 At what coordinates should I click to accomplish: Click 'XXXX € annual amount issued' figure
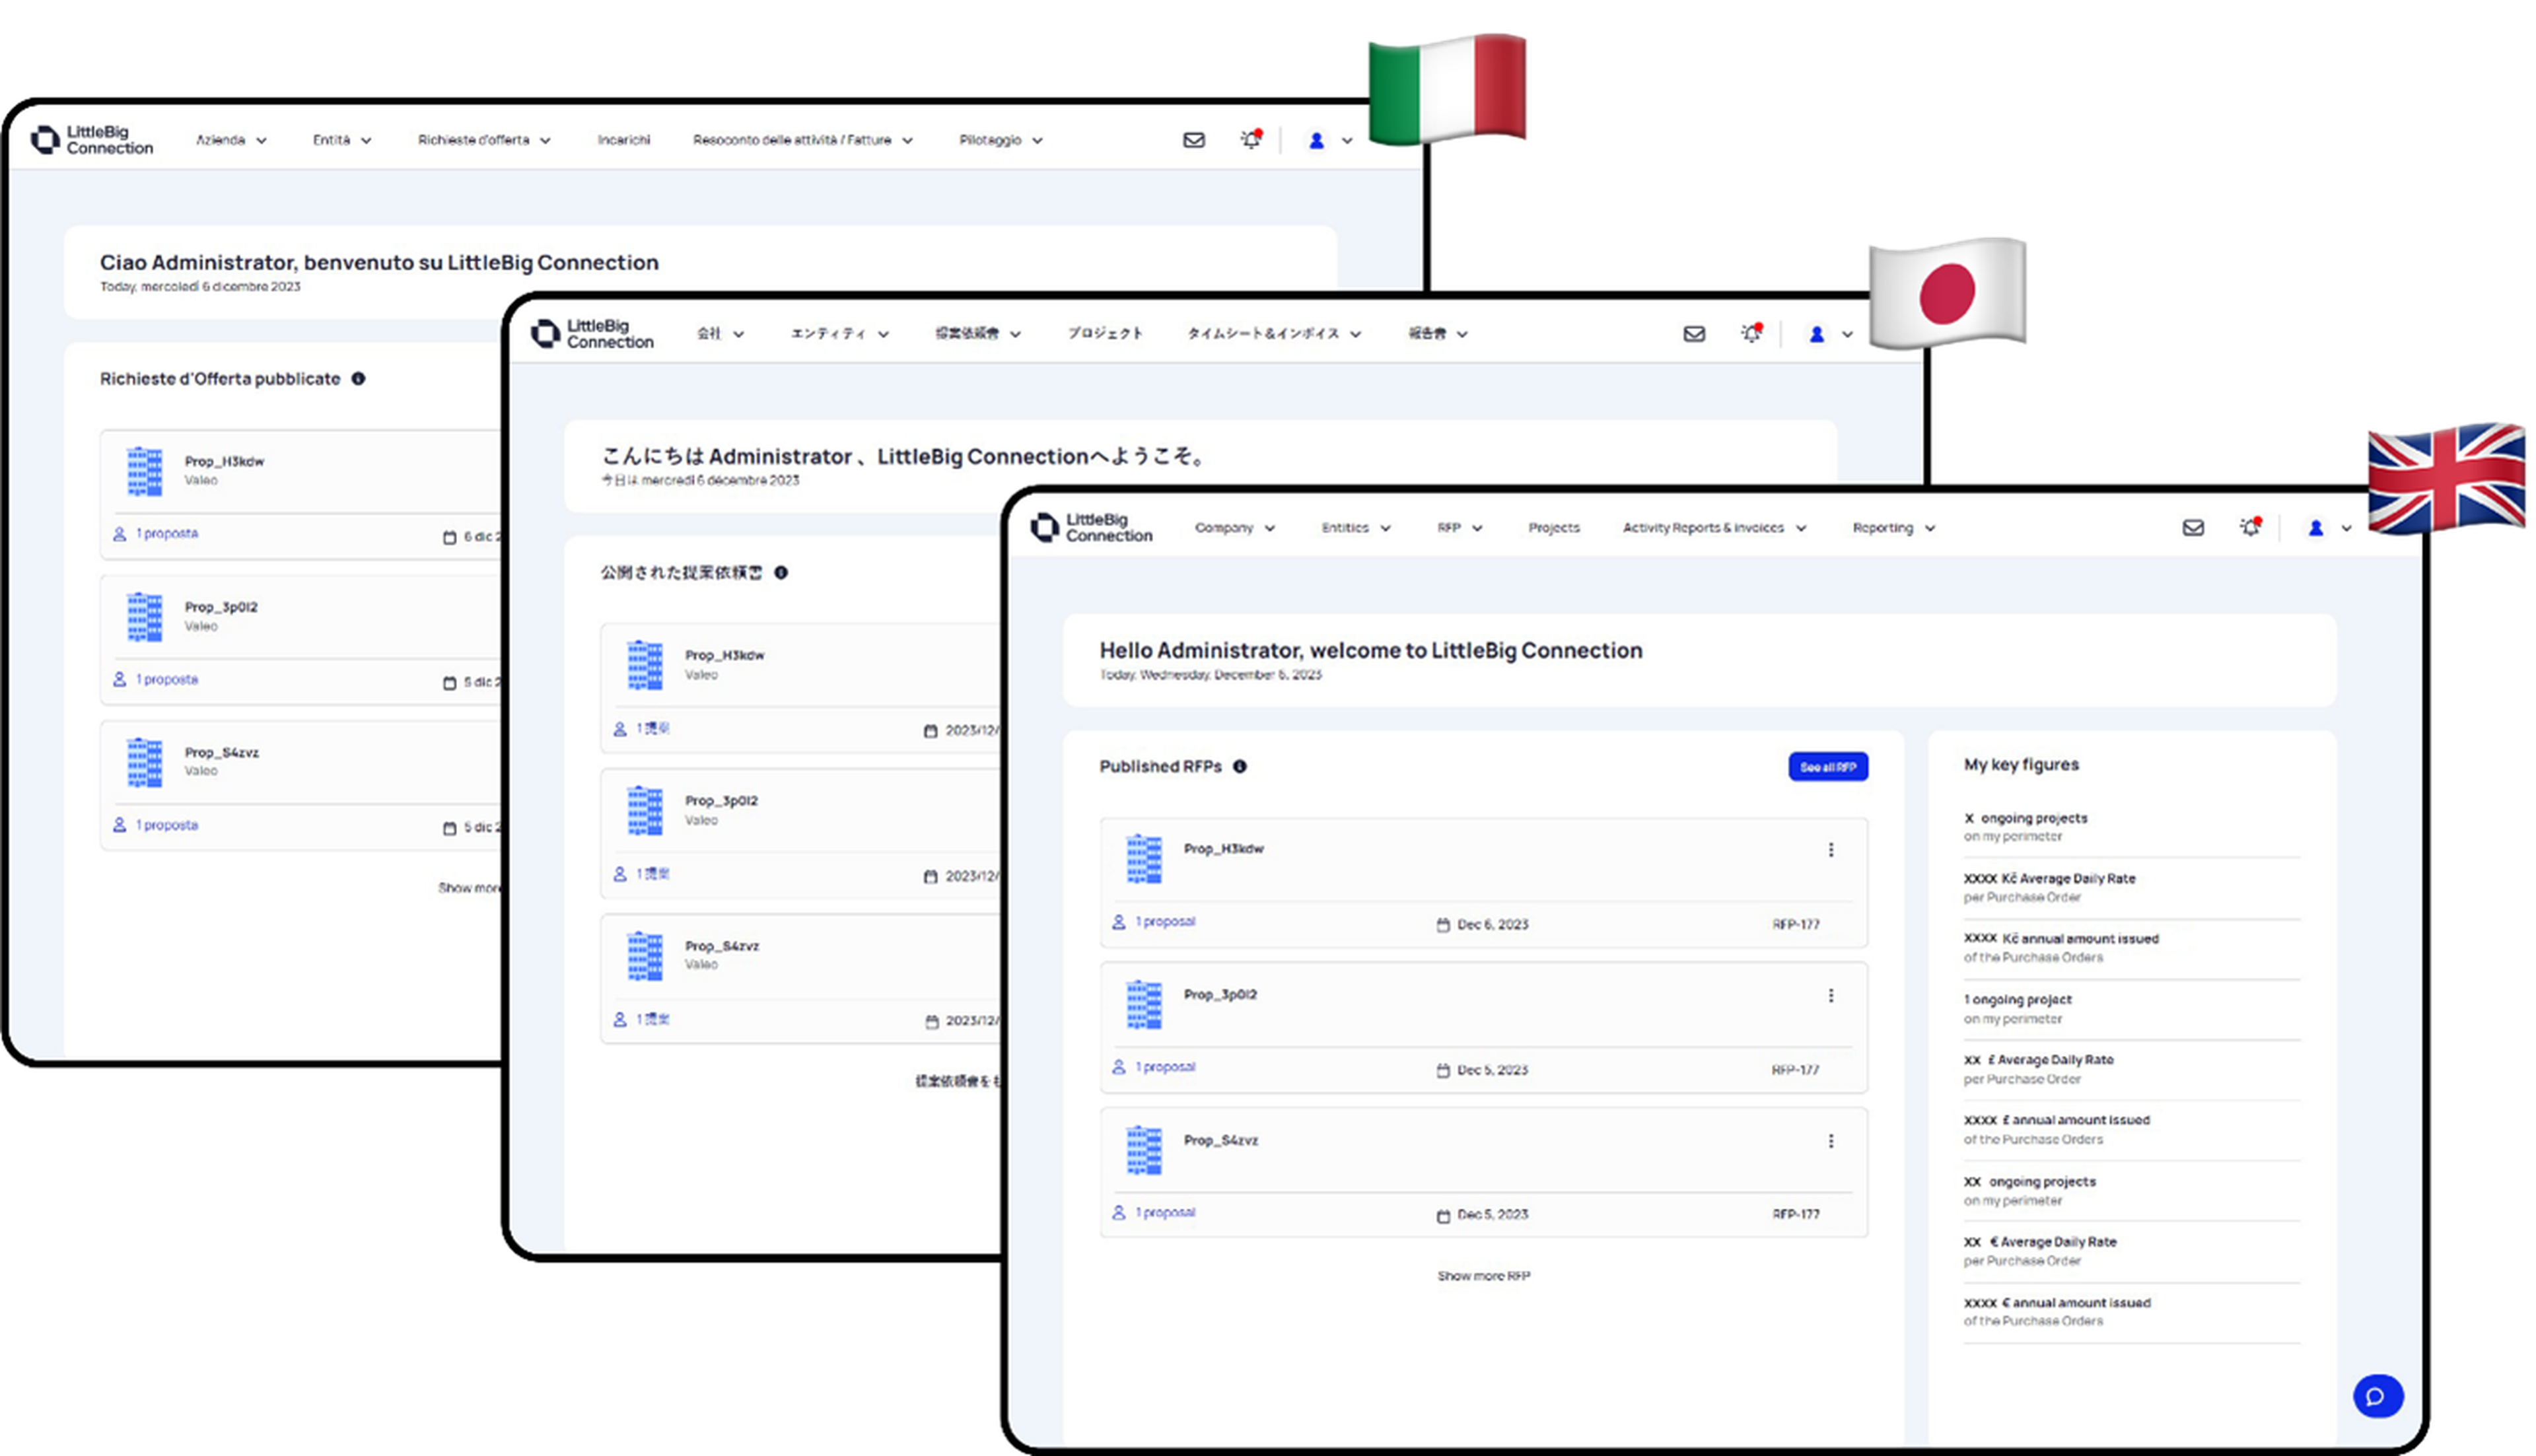(x=2056, y=1303)
